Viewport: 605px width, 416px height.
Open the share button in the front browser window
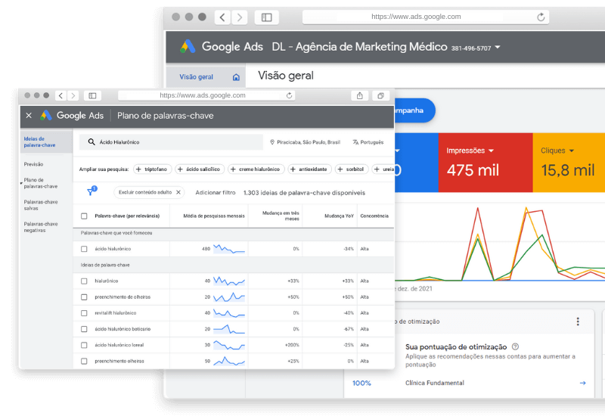click(x=360, y=96)
